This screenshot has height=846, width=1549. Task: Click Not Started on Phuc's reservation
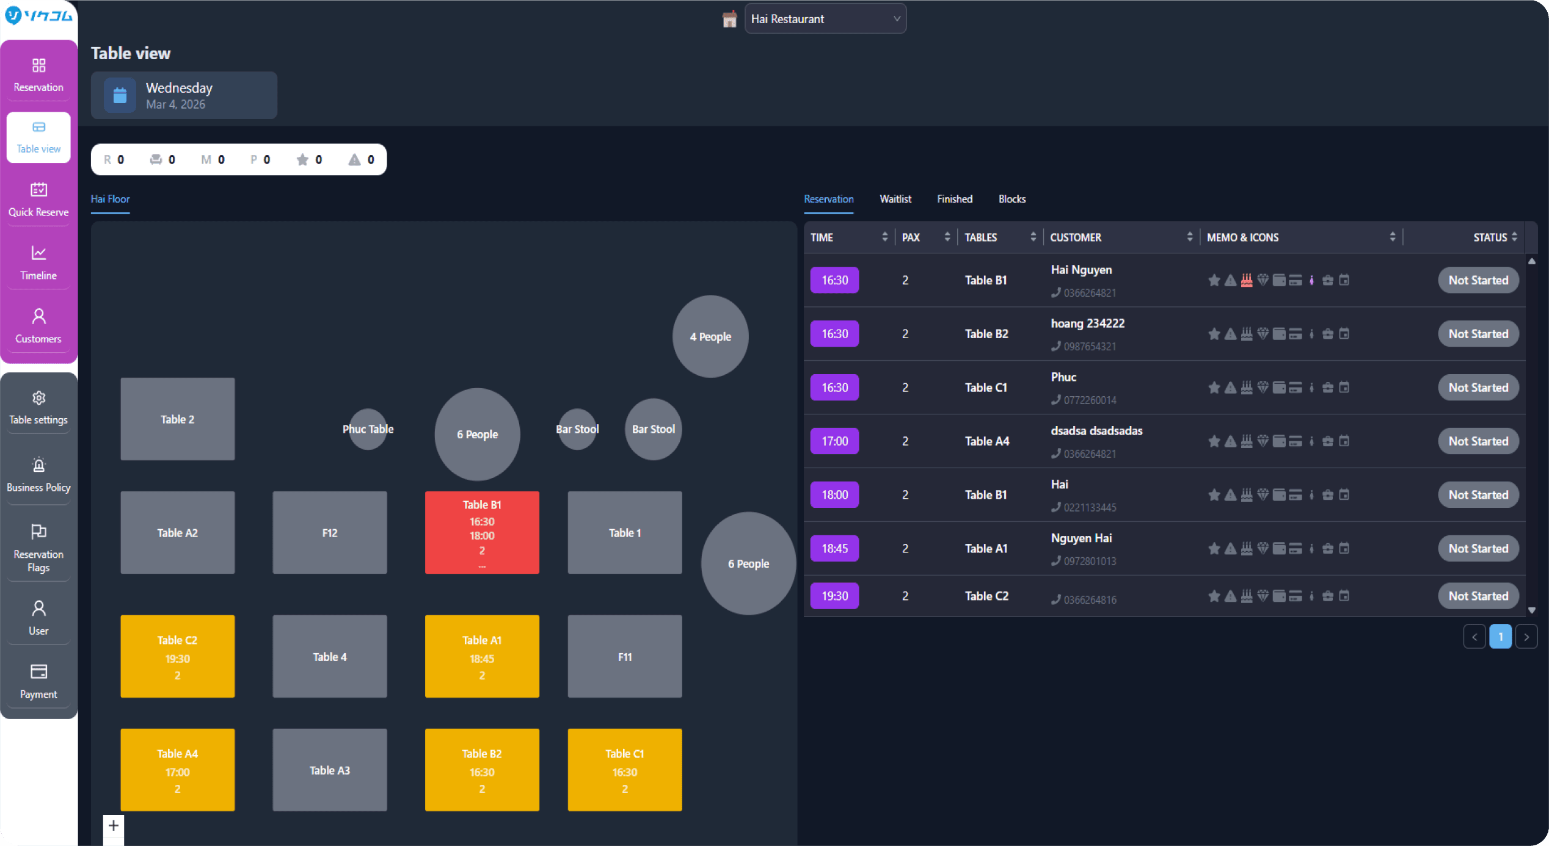coord(1478,387)
